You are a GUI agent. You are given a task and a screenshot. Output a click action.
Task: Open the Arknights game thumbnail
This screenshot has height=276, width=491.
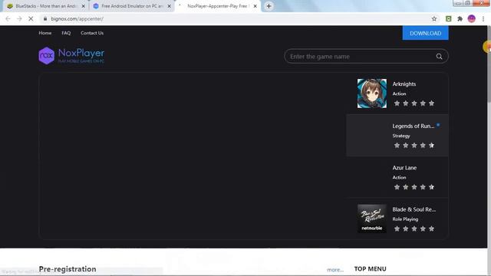372,94
